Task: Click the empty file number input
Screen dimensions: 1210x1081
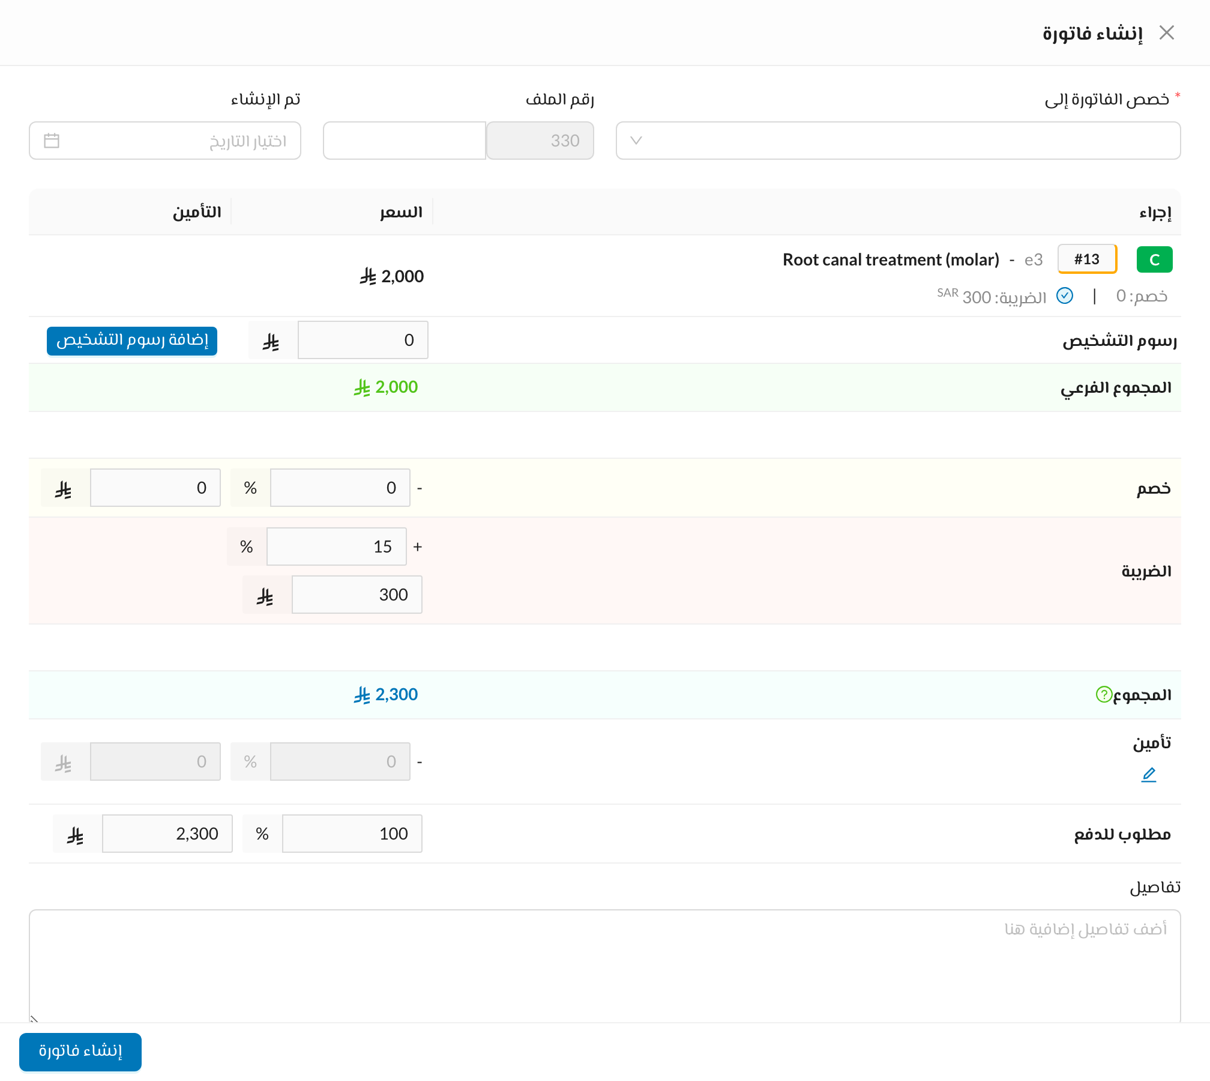Action: point(405,141)
